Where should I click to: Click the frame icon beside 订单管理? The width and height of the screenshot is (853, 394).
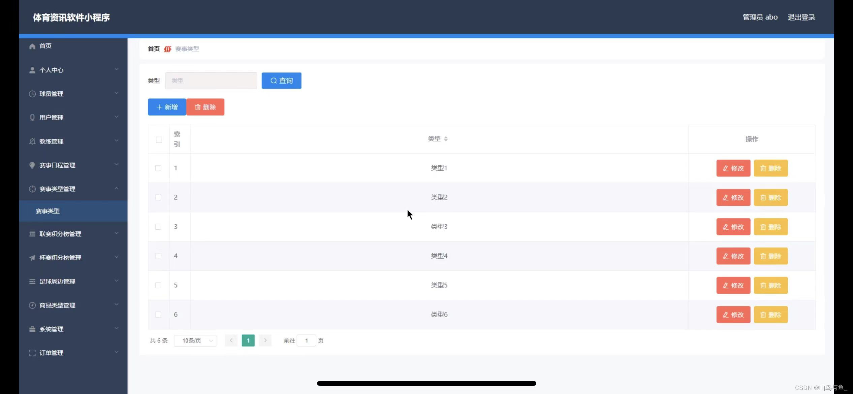(x=32, y=353)
